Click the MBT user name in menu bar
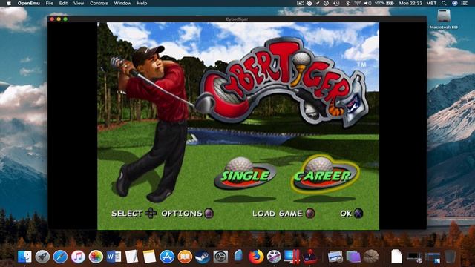The width and height of the screenshot is (475, 267). coord(431,3)
